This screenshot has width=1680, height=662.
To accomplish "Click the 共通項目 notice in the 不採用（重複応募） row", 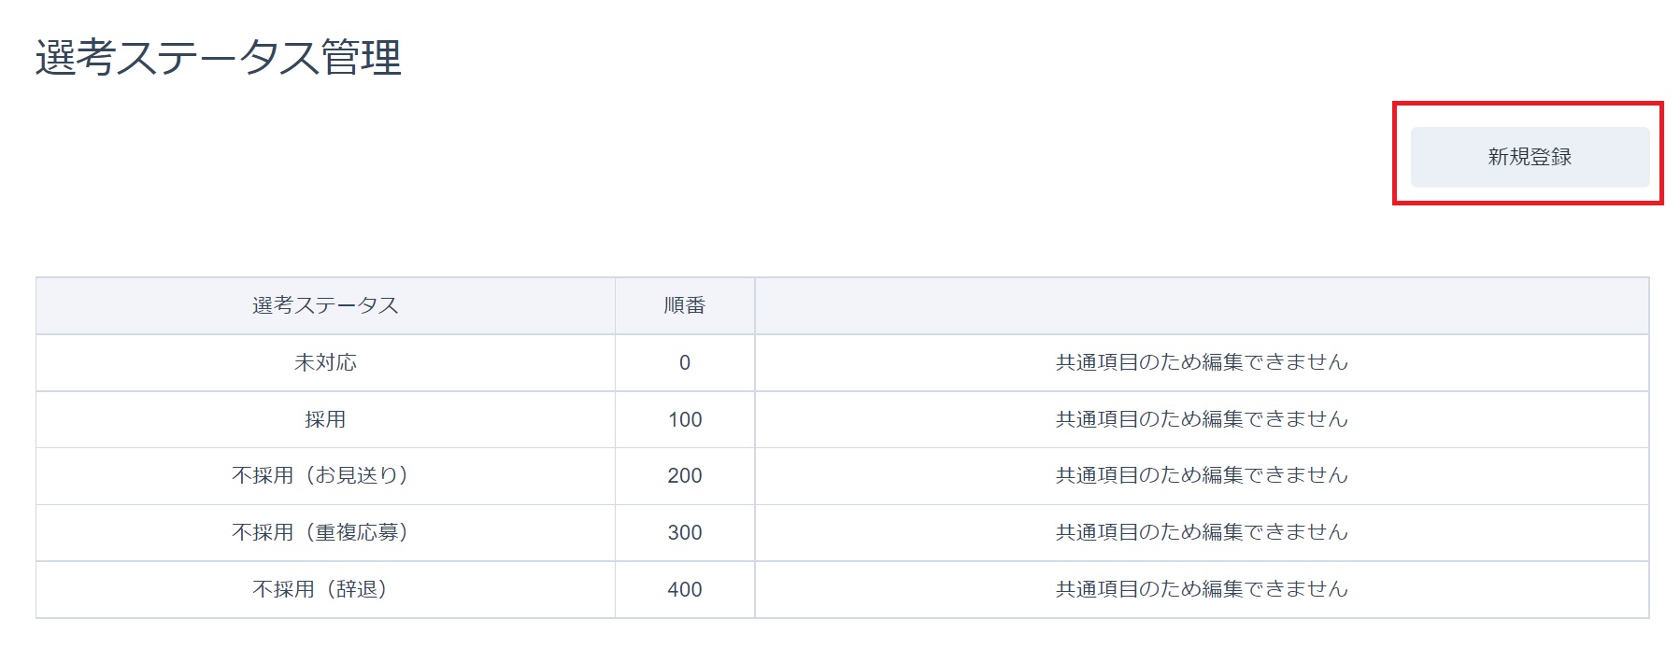I will point(1202,532).
